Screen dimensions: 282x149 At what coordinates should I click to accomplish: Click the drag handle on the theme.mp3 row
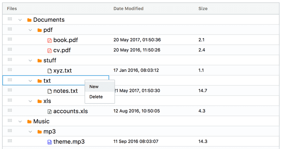(x=10, y=141)
